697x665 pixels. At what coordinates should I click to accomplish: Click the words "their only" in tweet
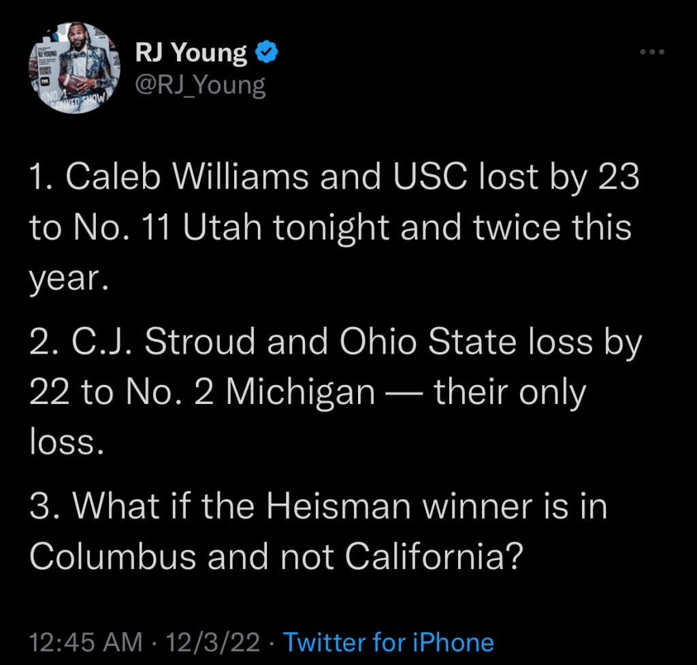[x=509, y=392]
